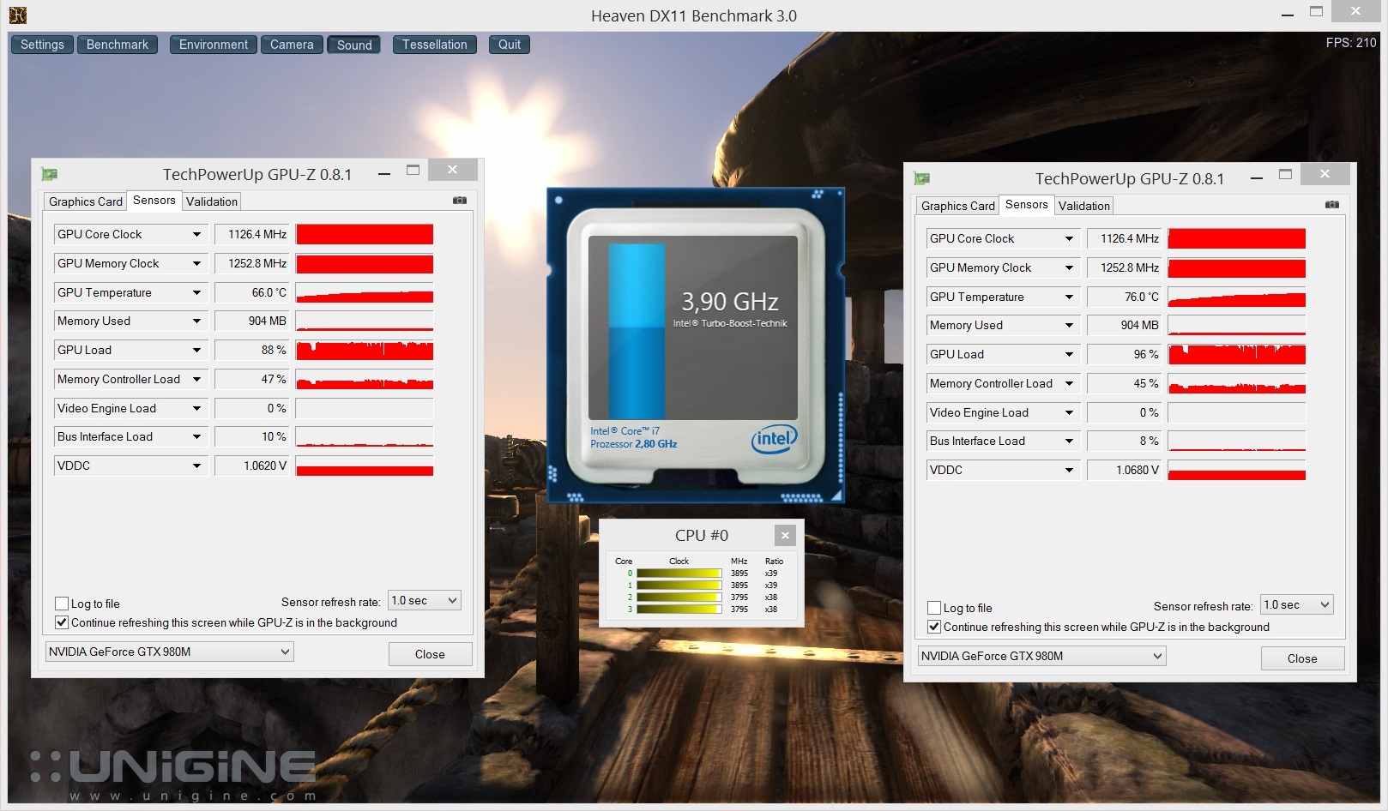Viewport: 1388px width, 811px height.
Task: Click the Intel logo on Turbo Boost gadget
Action: 774,439
